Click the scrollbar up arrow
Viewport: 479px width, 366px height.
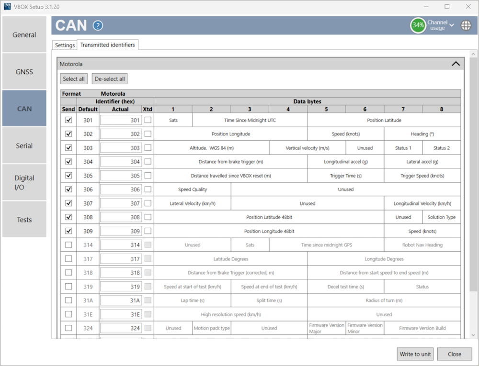473,54
